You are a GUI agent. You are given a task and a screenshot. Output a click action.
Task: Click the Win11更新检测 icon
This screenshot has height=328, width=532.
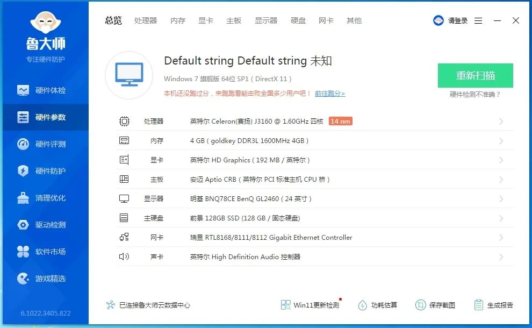click(x=286, y=305)
